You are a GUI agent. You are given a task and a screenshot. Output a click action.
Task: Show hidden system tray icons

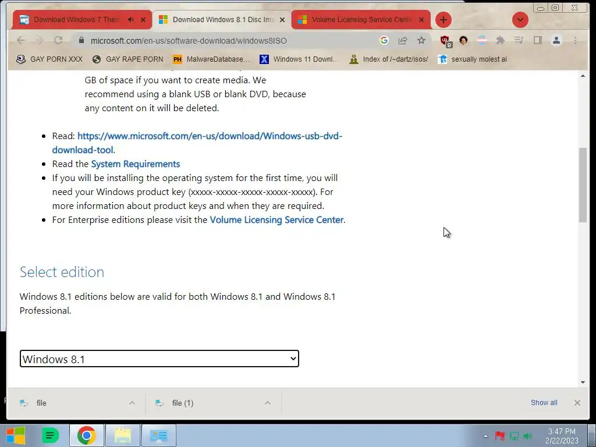(485, 435)
